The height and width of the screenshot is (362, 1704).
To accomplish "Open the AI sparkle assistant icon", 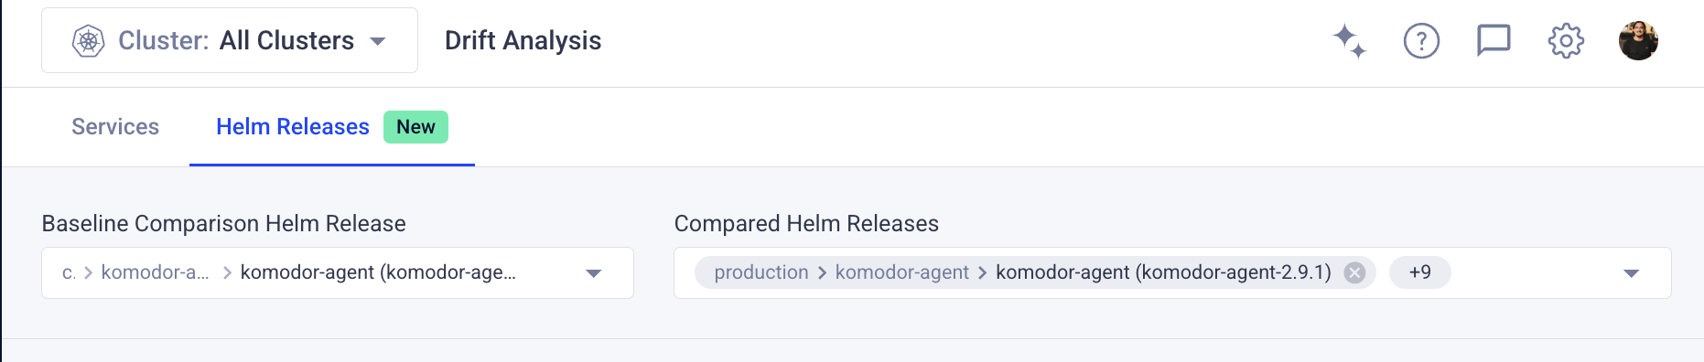I will (x=1349, y=41).
